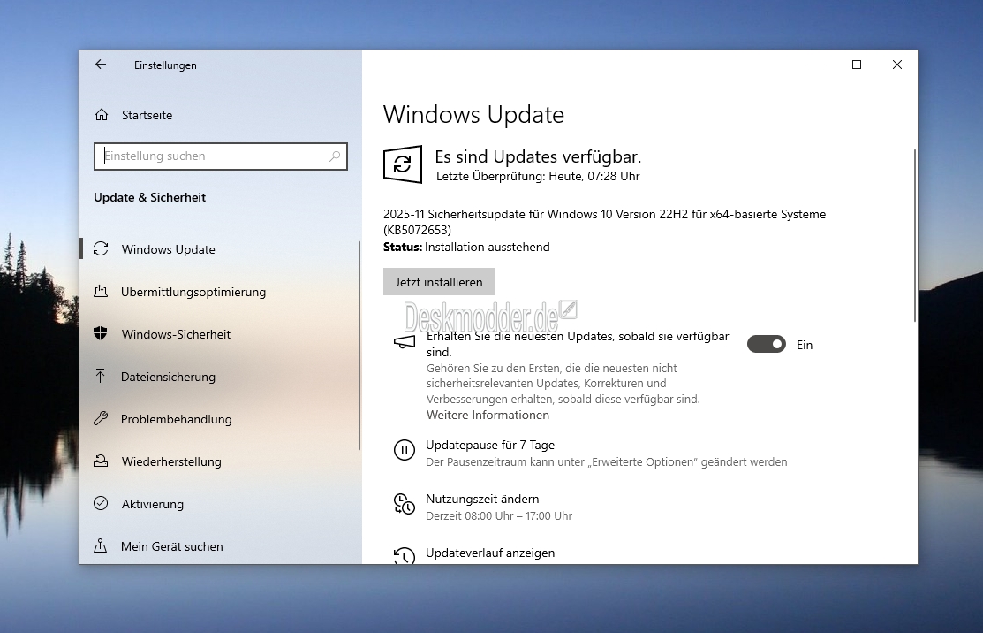983x633 pixels.
Task: Open Startseite via the home icon
Action: (102, 115)
